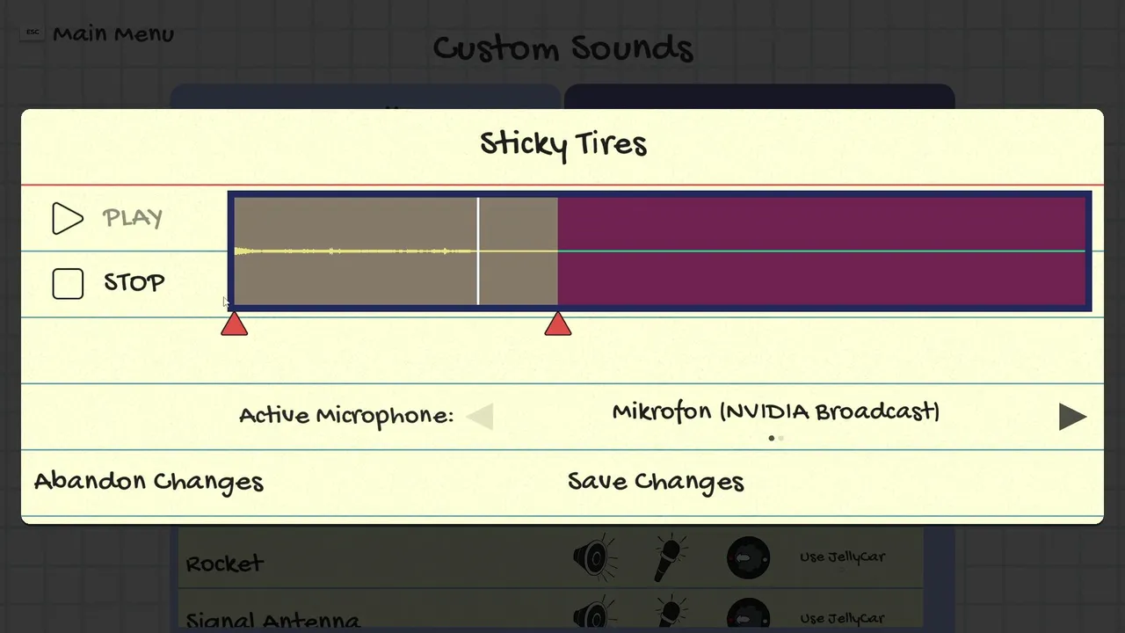This screenshot has width=1125, height=633.
Task: Return to Main Menu
Action: tap(113, 34)
